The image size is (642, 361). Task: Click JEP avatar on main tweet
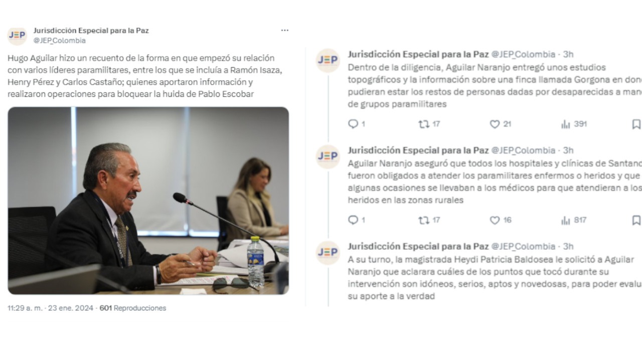(17, 36)
